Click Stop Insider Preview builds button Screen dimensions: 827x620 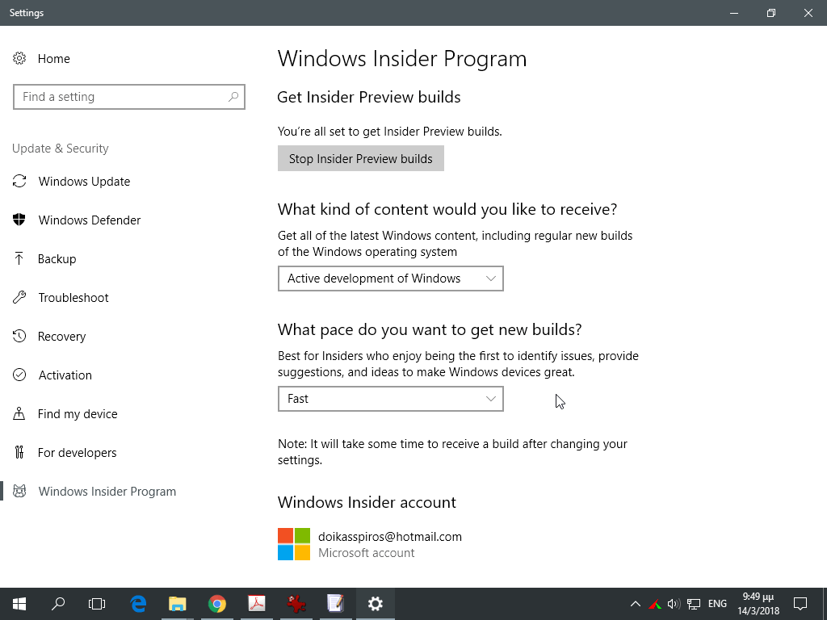coord(361,158)
